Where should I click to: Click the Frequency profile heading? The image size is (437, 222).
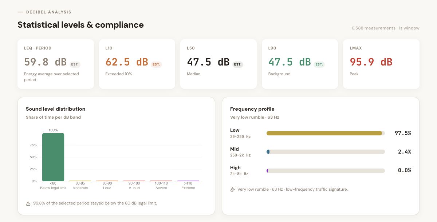(252, 109)
